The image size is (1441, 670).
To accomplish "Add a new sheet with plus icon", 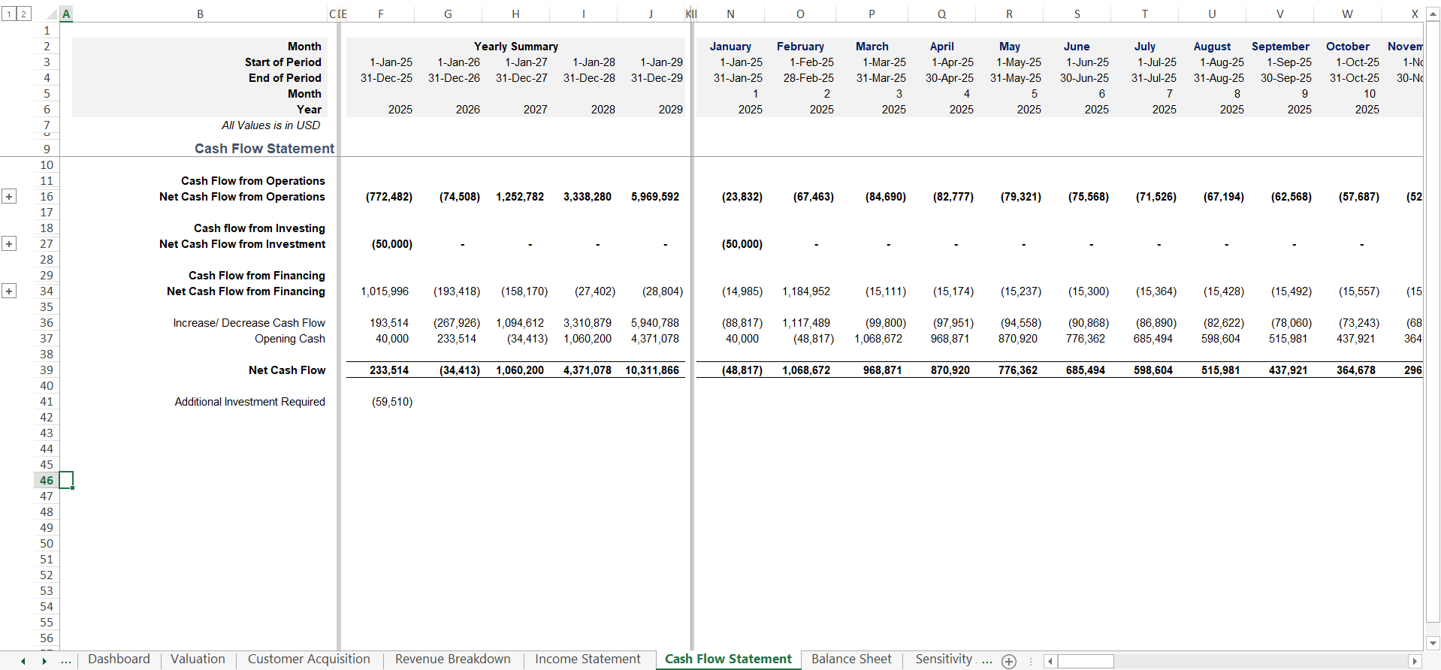I will (x=1009, y=661).
